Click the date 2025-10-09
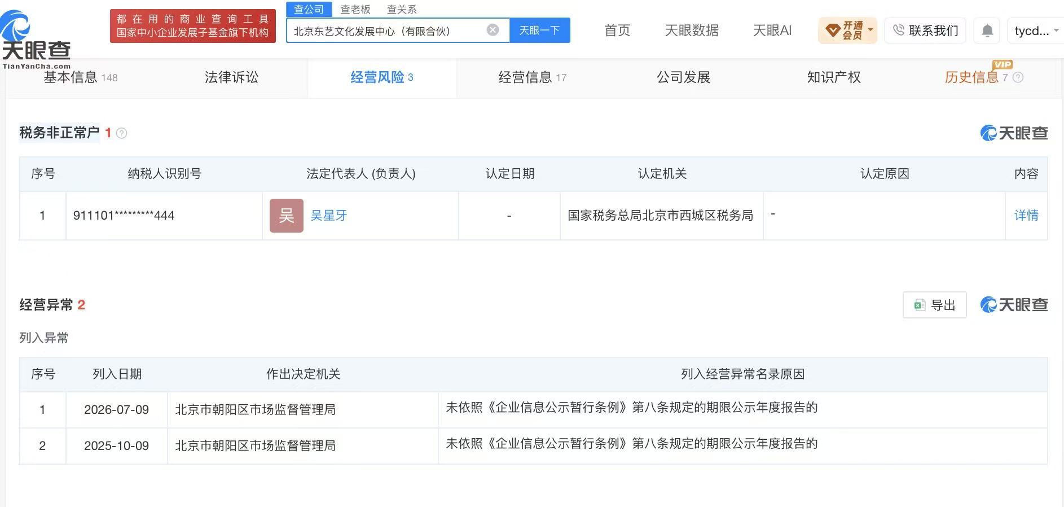1064x507 pixels. click(x=117, y=446)
